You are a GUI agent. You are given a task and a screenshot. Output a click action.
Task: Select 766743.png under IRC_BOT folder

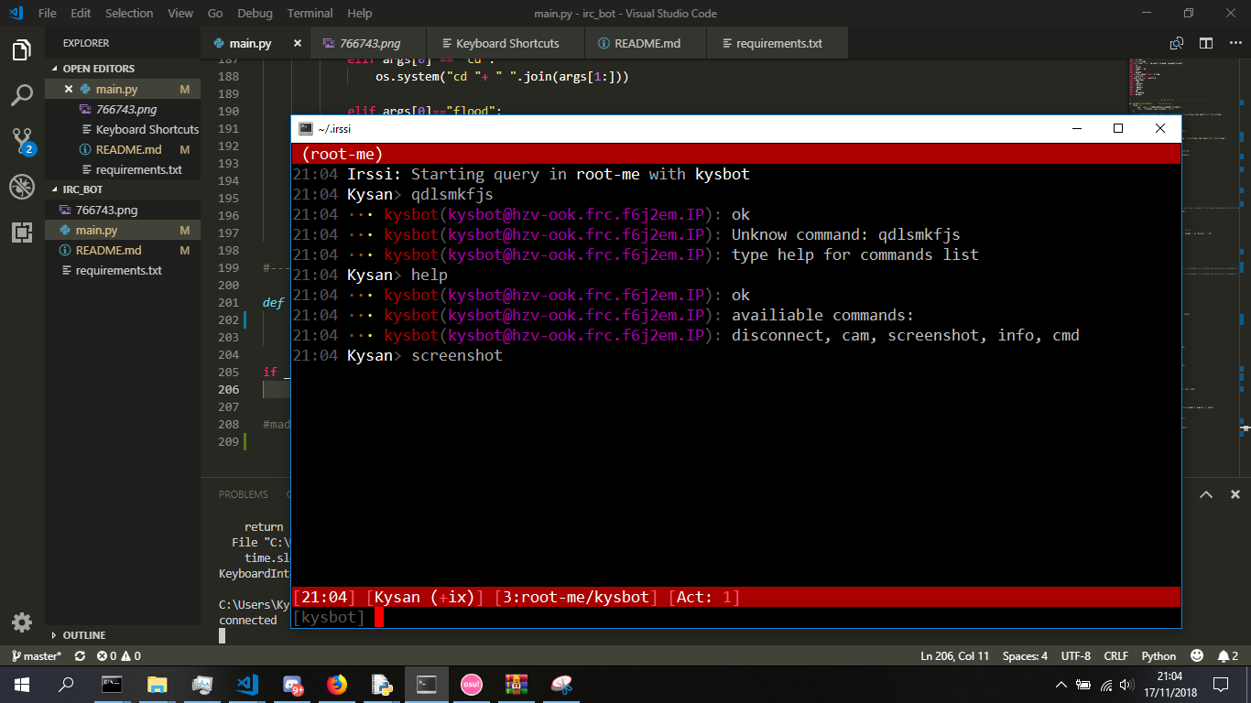(x=123, y=210)
